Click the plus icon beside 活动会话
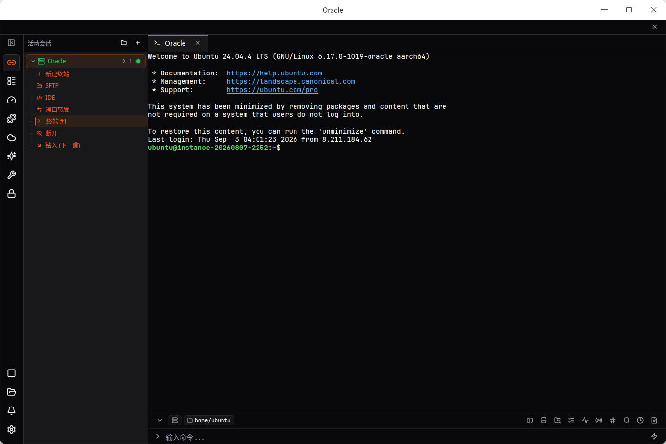 click(138, 43)
